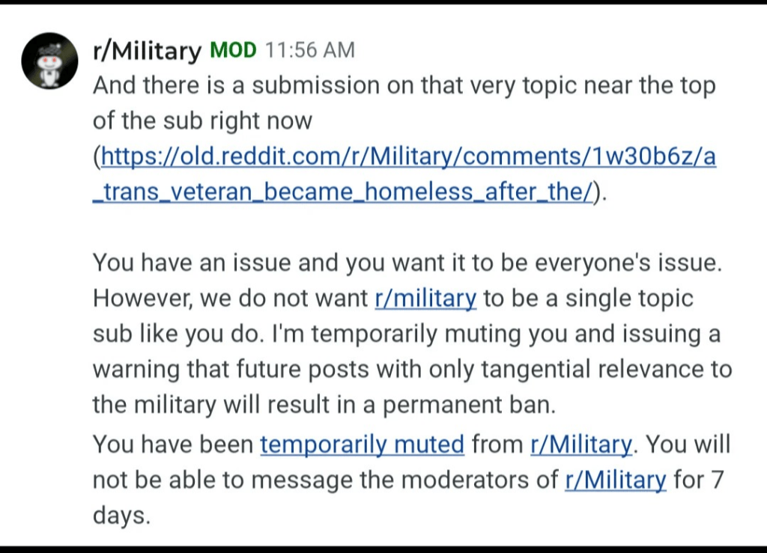
Task: Click the "sub like you do" text
Action: pos(175,334)
